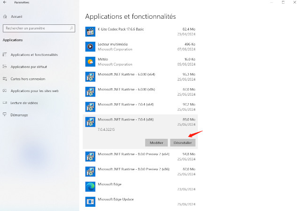Screen dimensions: 297x211
Task: Select K-Lite Codec Pack 17.6.6 Basic
Action: tap(121, 29)
